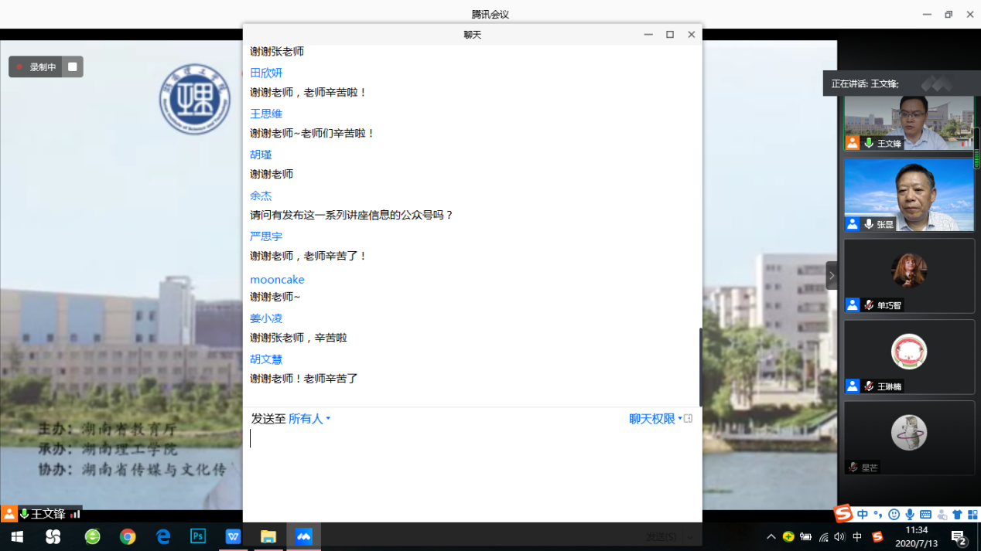Click the Sogou voice input microphone icon
The height and width of the screenshot is (551, 981).
tap(910, 515)
